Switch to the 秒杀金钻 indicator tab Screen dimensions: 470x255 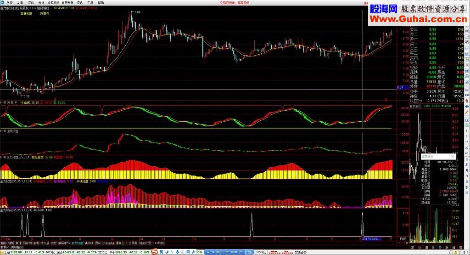pos(108,243)
